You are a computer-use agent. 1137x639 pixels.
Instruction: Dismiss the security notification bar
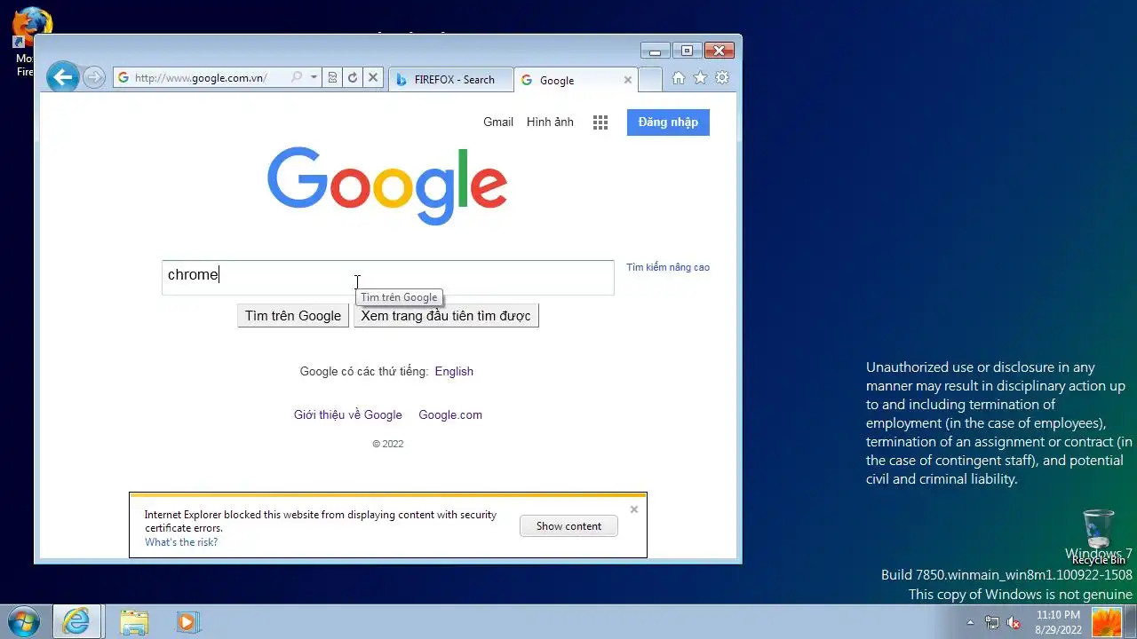(634, 509)
